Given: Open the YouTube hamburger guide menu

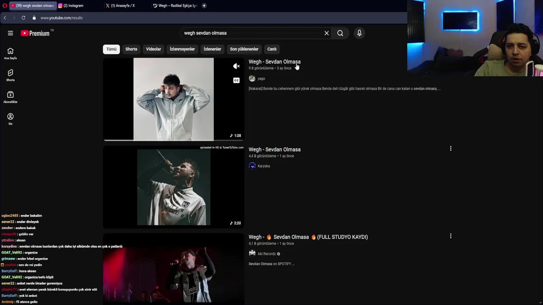Looking at the screenshot, I should tap(10, 33).
